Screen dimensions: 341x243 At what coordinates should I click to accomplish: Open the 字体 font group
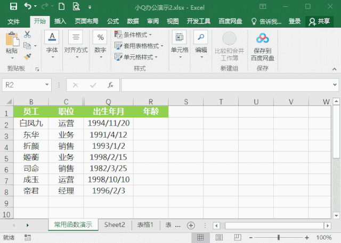[52, 45]
